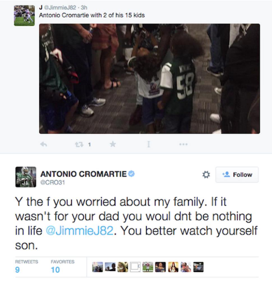This screenshot has height=283, width=272.
Task: Click the ANTONIO CROMARTIE display name
Action: (x=84, y=174)
